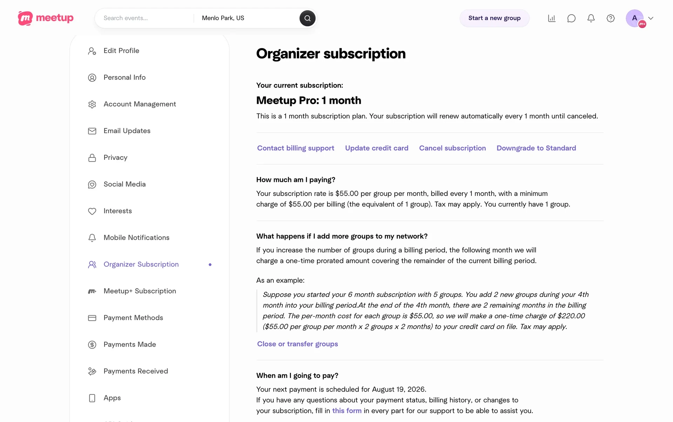Open the notifications bell icon
This screenshot has height=422, width=673.
point(591,18)
